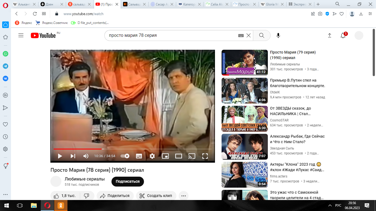Open От ЗВЕЗДЫ сказок video thumbnail

click(x=245, y=118)
